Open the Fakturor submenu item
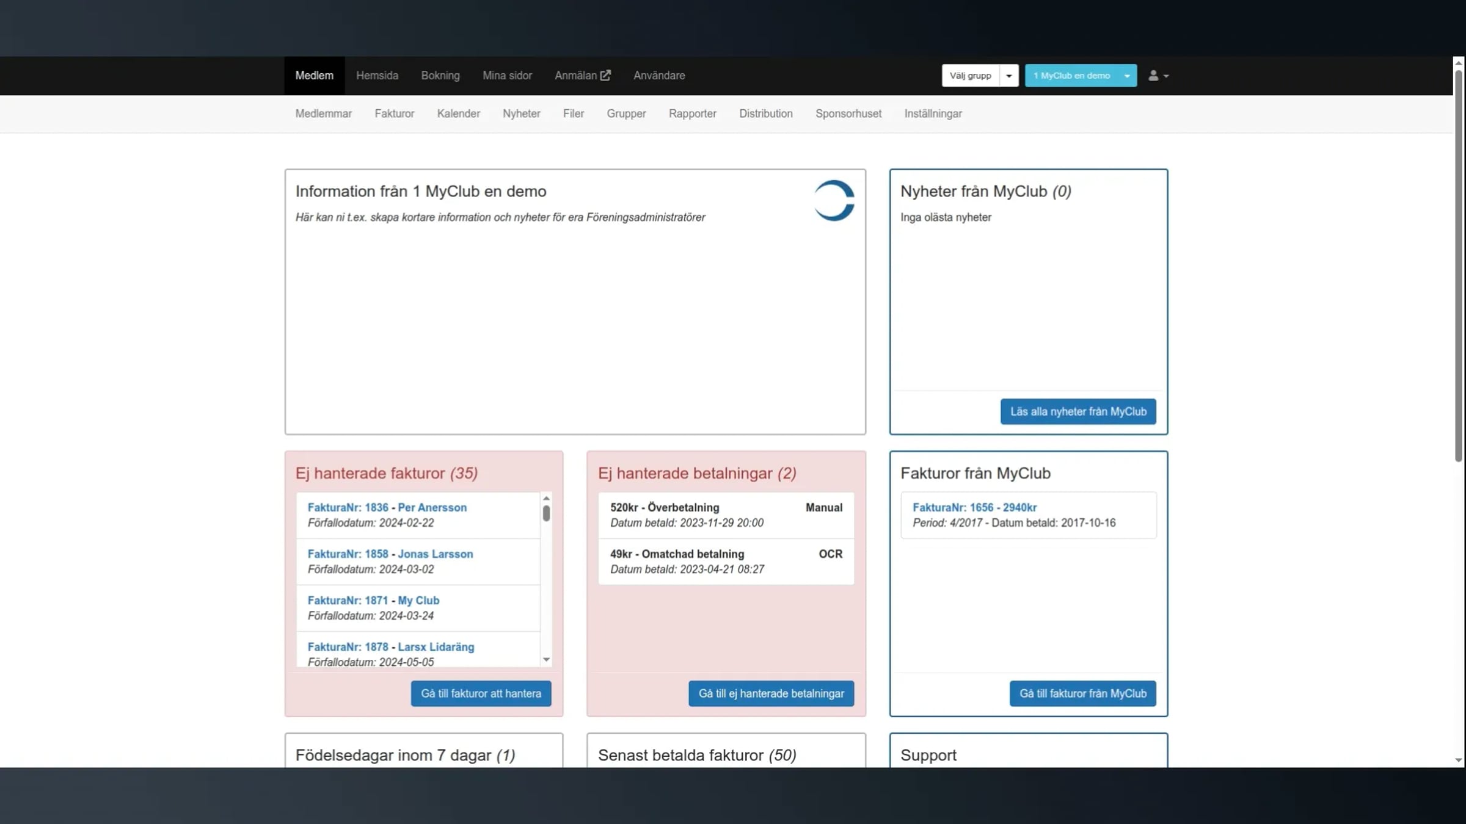Viewport: 1466px width, 824px height. pyautogui.click(x=395, y=114)
